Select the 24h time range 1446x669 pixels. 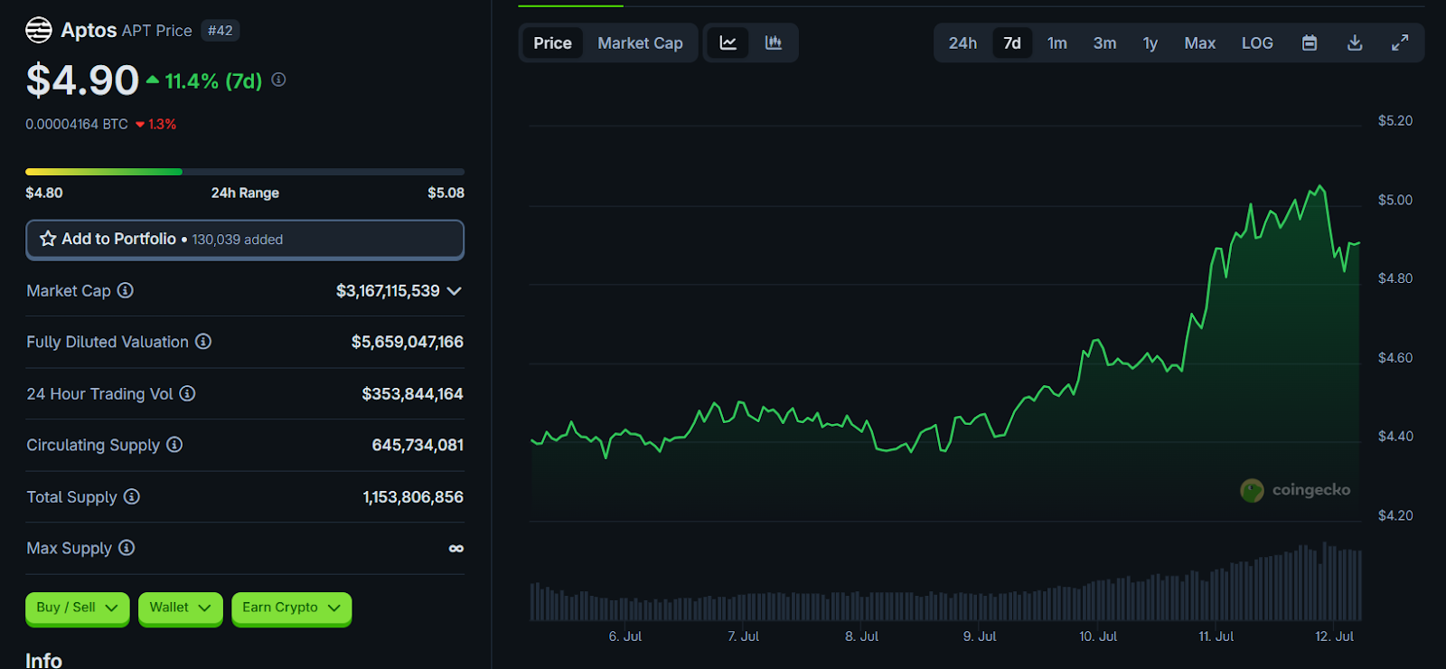pos(962,42)
